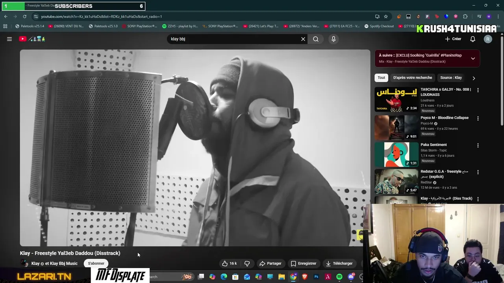Open the Créer upload menu
Viewport: 504px width, 283px height.
[453, 39]
